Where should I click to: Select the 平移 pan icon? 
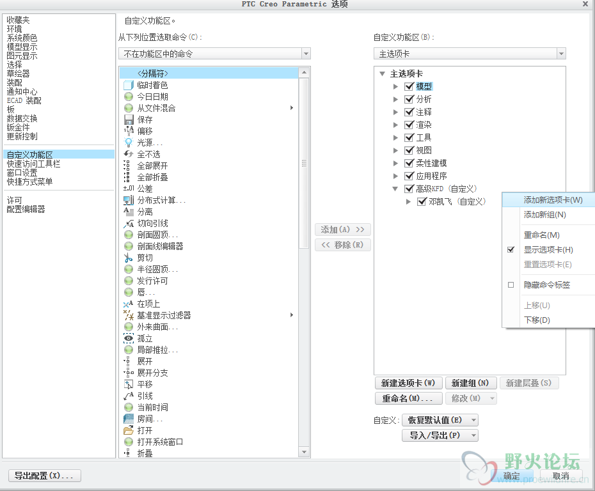point(129,384)
